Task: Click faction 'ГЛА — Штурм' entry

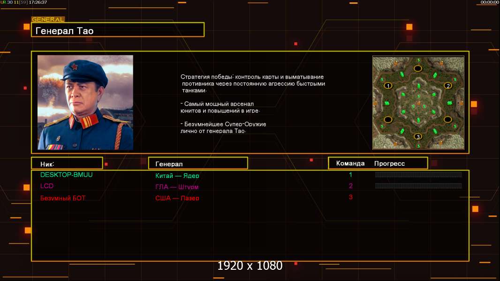Action: click(177, 187)
